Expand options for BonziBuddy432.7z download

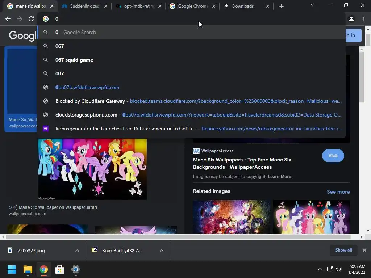pyautogui.click(x=161, y=250)
